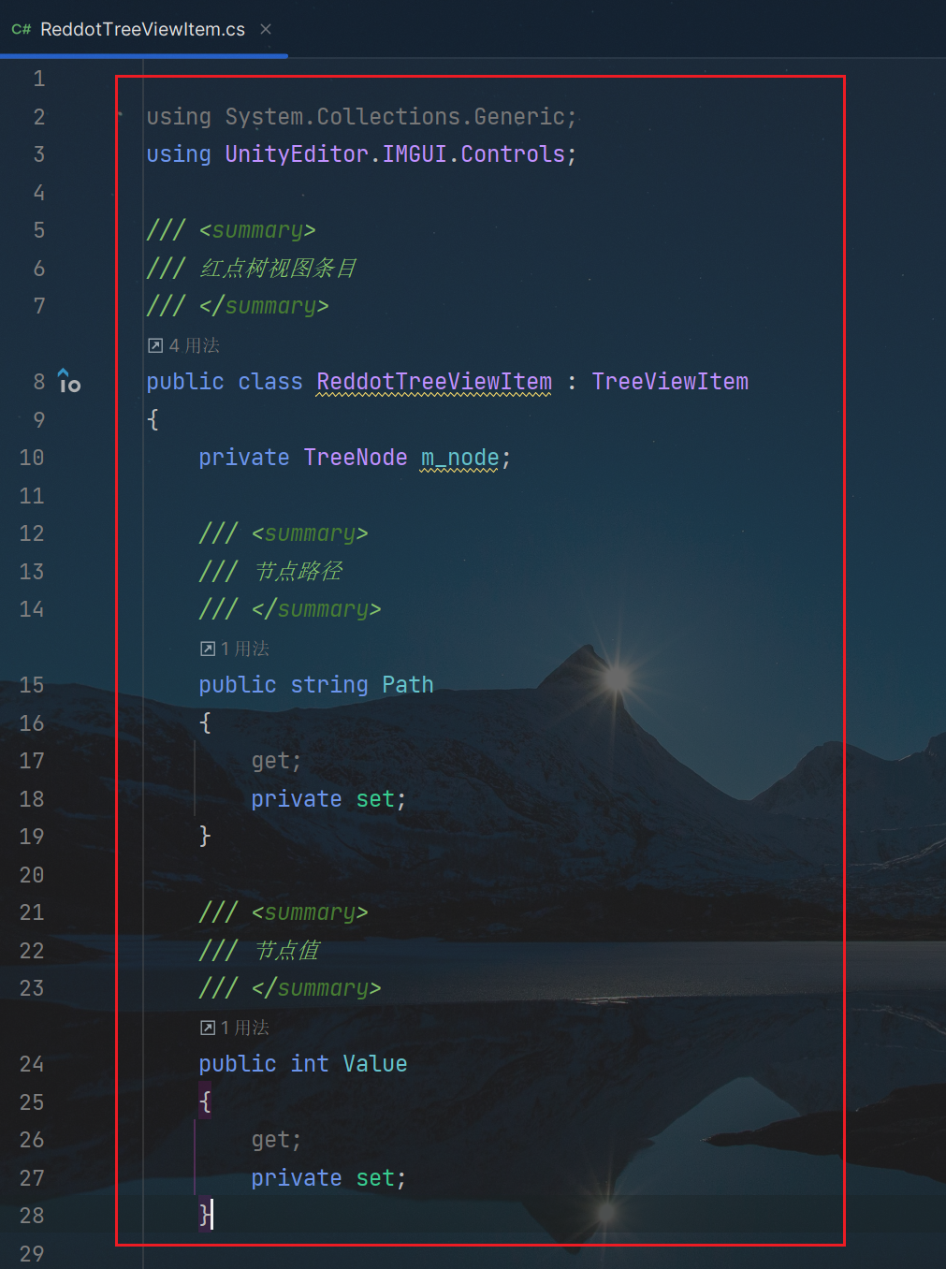Click the closing brace on line 28
This screenshot has width=946, height=1269.
click(205, 1215)
